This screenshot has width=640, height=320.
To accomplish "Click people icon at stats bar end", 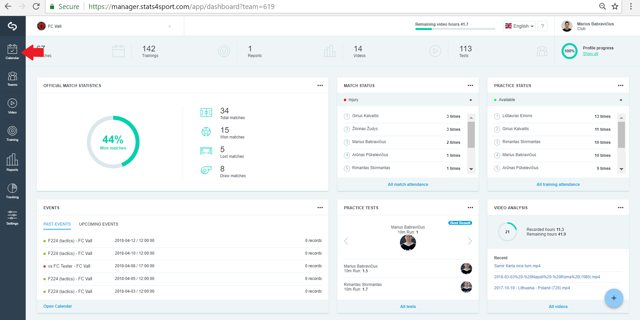I will click(542, 51).
